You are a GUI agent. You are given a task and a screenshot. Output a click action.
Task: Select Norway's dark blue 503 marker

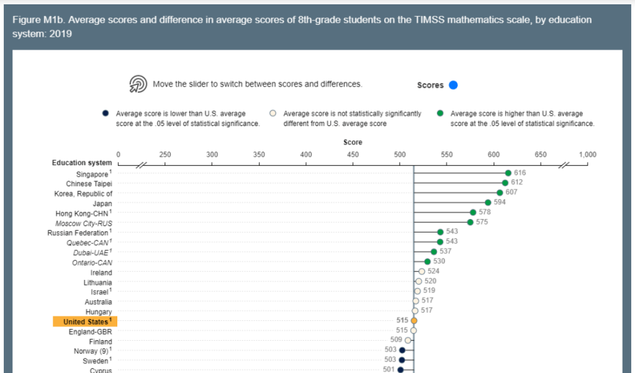tap(402, 350)
